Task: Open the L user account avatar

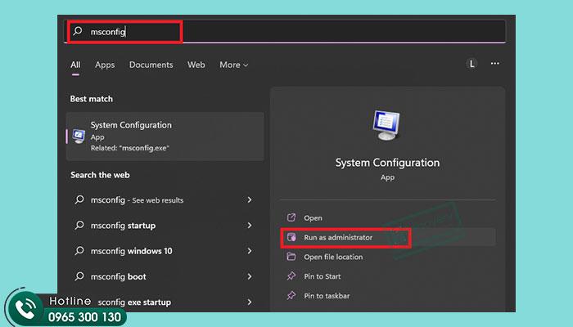Action: pyautogui.click(x=471, y=64)
